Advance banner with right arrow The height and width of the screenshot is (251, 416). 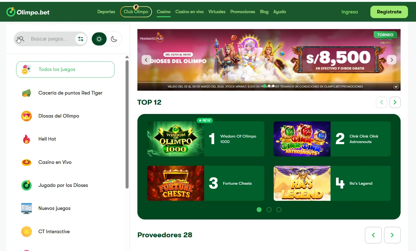pyautogui.click(x=392, y=60)
